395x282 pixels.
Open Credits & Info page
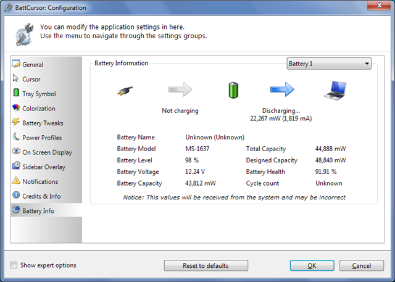46,196
